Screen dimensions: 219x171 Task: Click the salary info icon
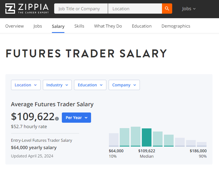57,119
